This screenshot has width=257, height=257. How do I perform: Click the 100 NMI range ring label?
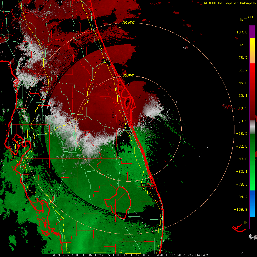[x=128, y=23]
